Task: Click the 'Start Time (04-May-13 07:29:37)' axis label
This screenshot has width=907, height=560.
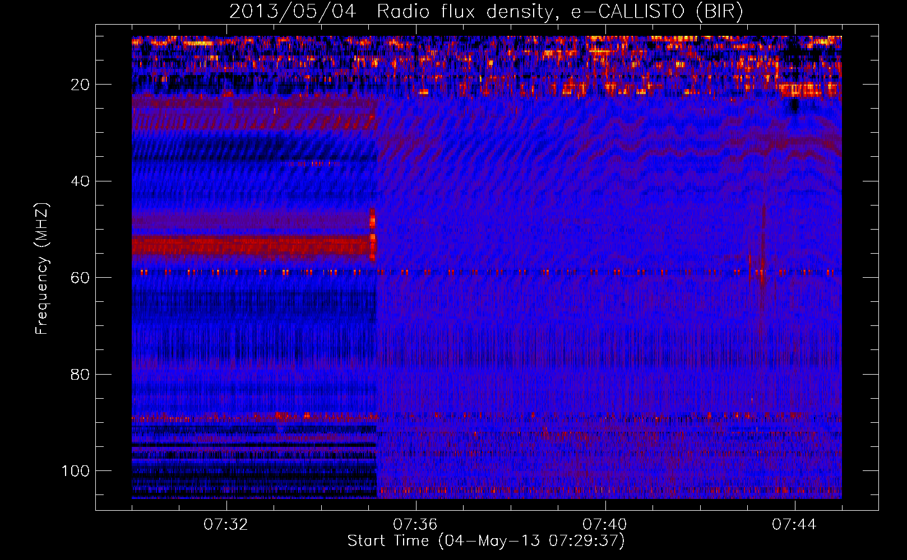Action: 486,541
